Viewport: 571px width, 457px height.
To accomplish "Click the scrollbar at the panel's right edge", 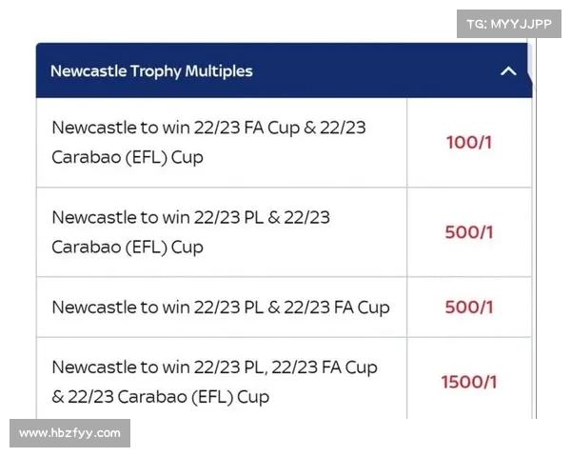I will pos(535,238).
